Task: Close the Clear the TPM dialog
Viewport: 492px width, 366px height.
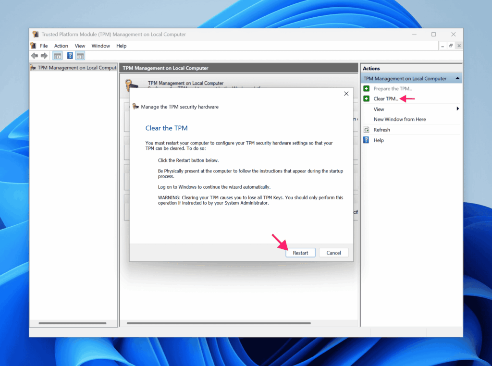Action: click(346, 94)
